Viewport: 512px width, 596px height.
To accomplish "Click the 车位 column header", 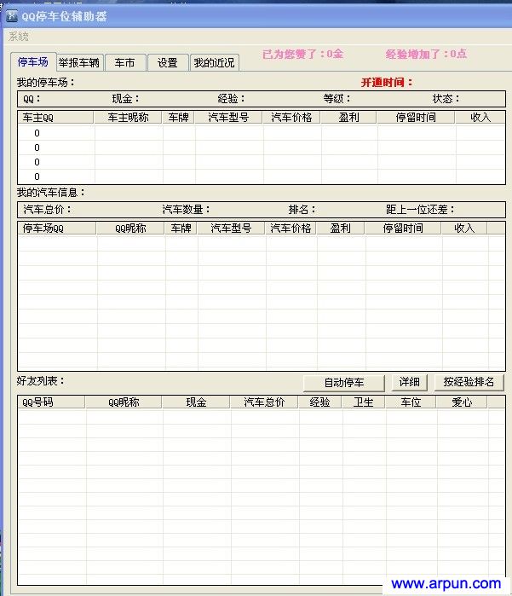I will tap(411, 402).
